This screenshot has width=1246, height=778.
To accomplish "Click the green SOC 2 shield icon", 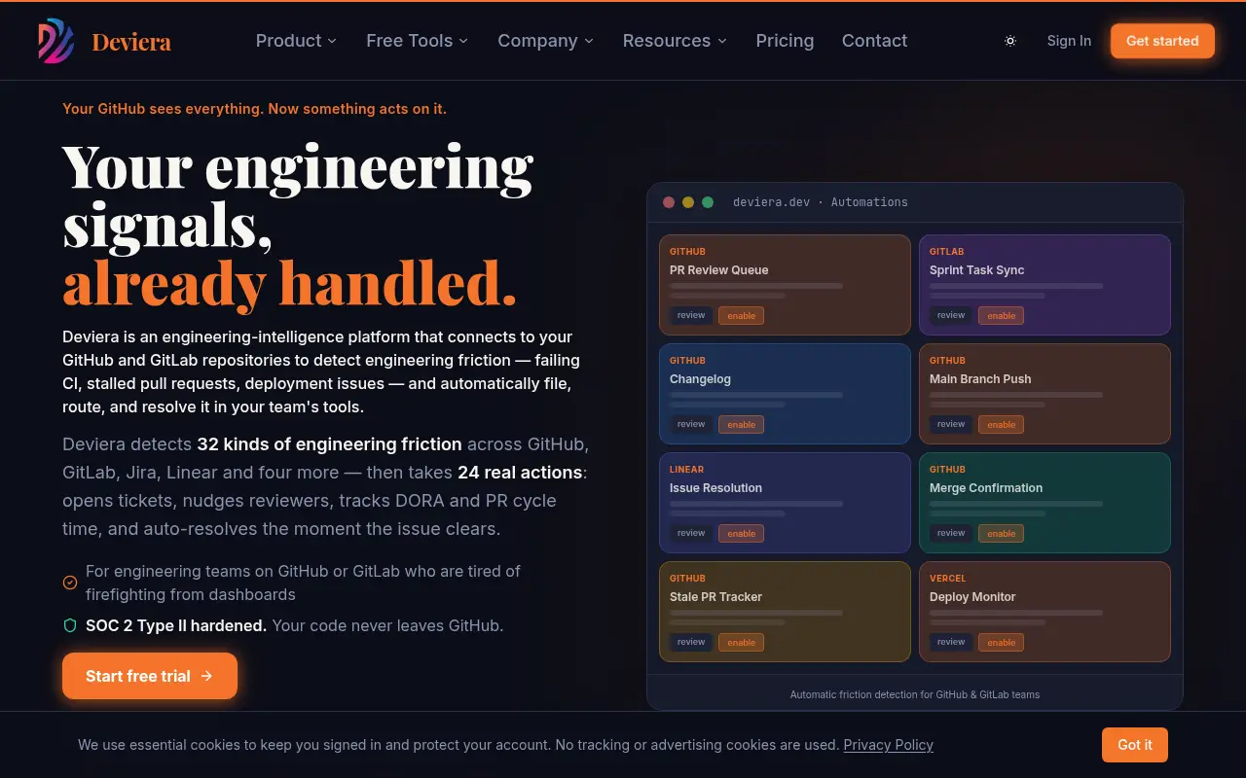I will tap(70, 625).
